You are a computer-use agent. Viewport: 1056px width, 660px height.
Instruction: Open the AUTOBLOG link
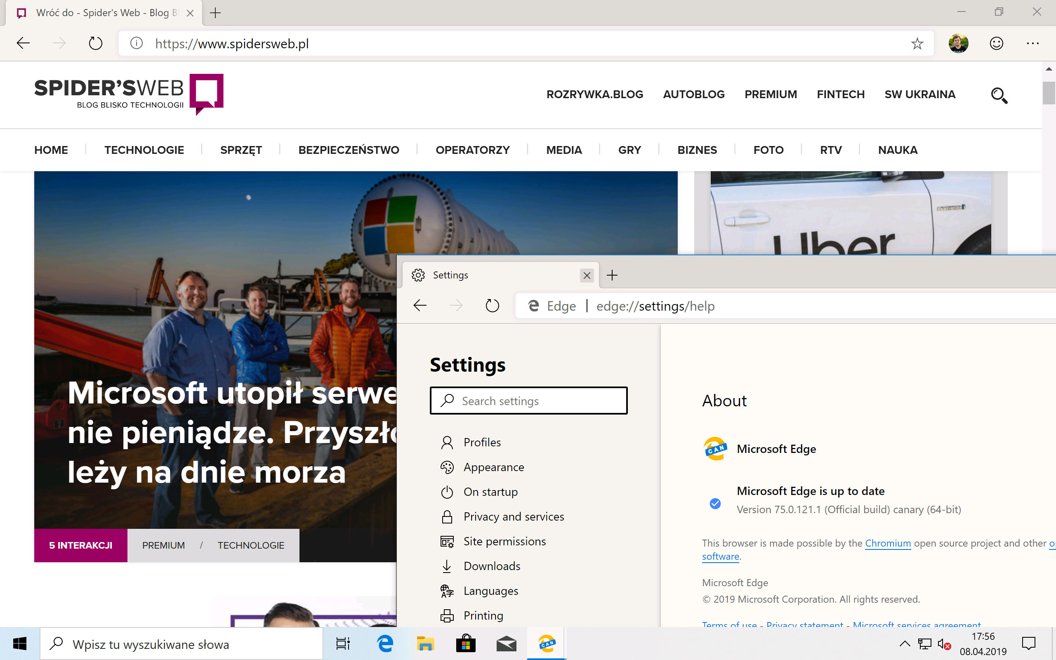click(x=693, y=94)
